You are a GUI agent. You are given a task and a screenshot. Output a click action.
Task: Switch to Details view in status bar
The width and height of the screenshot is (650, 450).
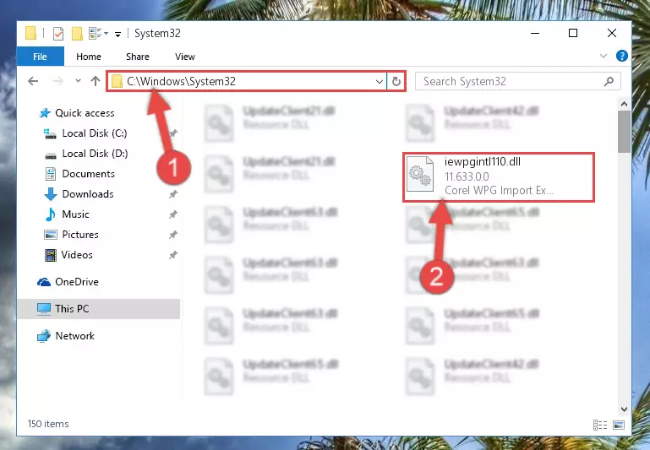600,425
